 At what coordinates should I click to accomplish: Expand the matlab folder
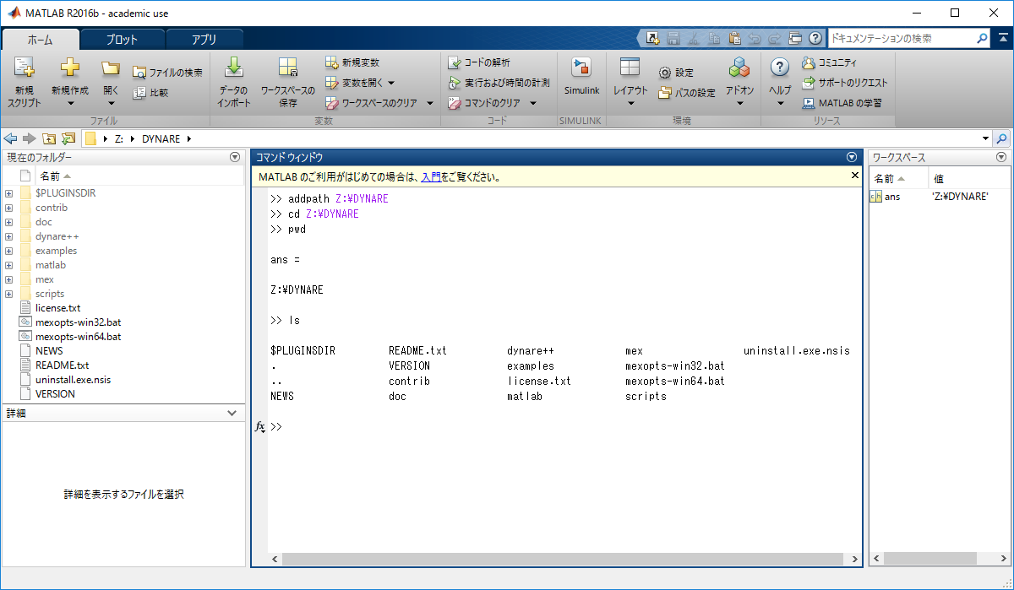coord(8,265)
